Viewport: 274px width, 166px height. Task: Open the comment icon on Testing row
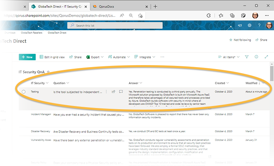121,92
